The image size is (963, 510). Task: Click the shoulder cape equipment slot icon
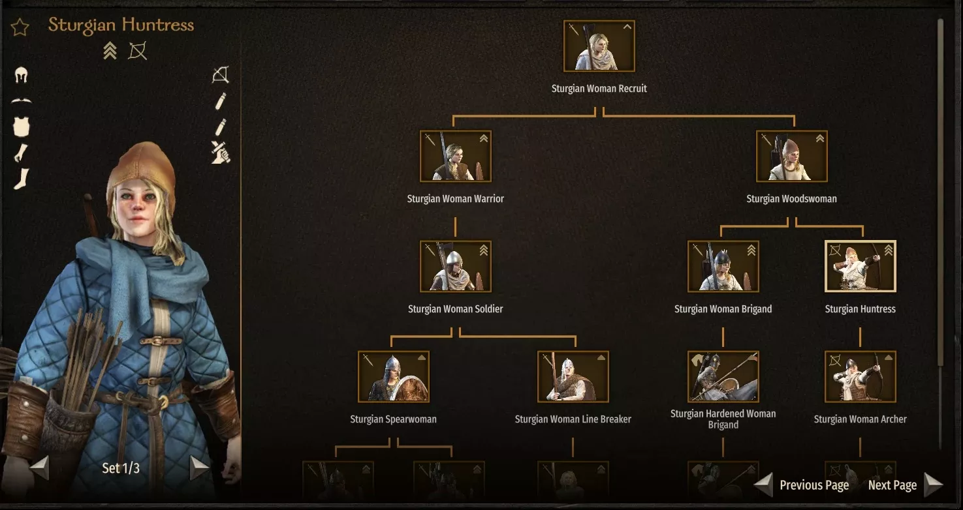pos(22,100)
